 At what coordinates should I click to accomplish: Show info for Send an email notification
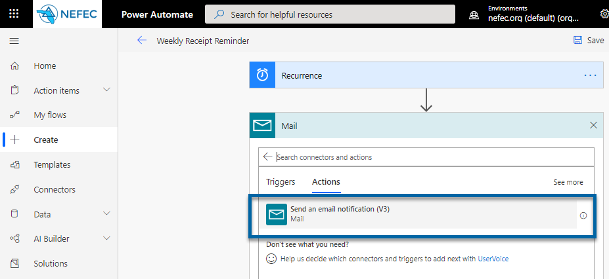coord(583,216)
